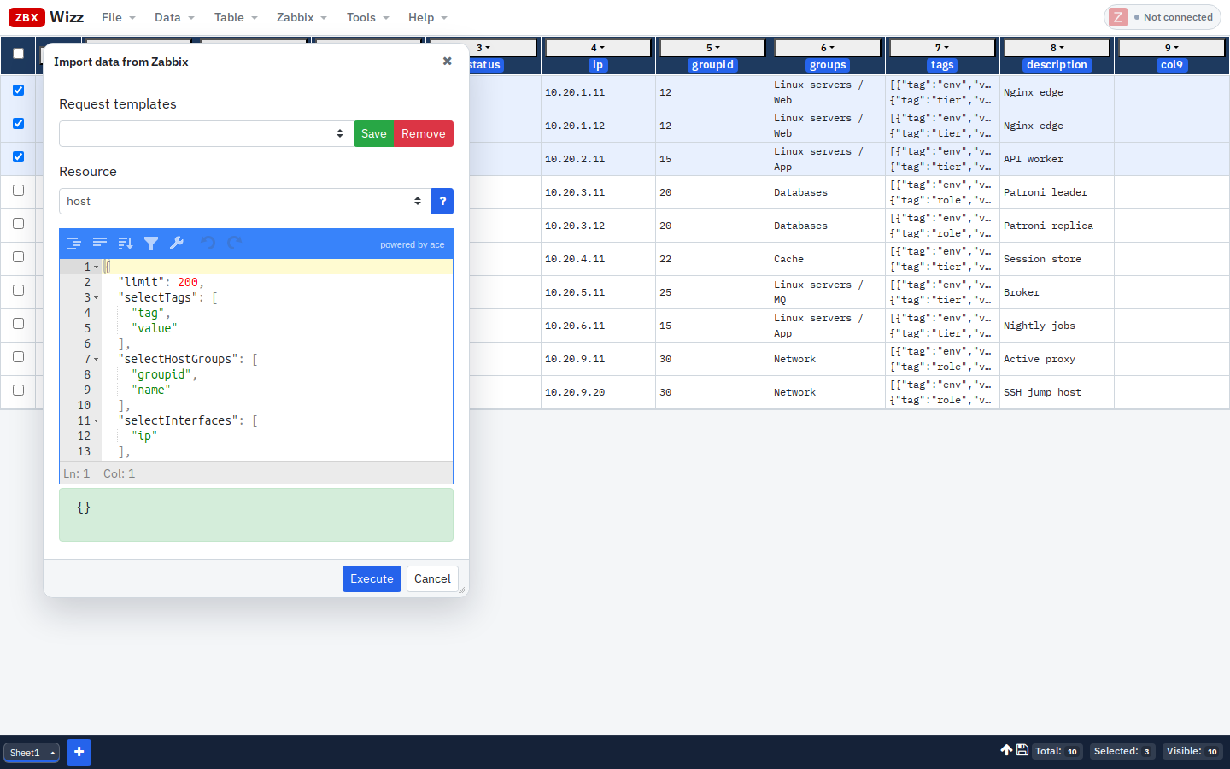Screen dimensions: 1230x769
Task: Check the Active proxy row checkbox
Action: point(18,356)
